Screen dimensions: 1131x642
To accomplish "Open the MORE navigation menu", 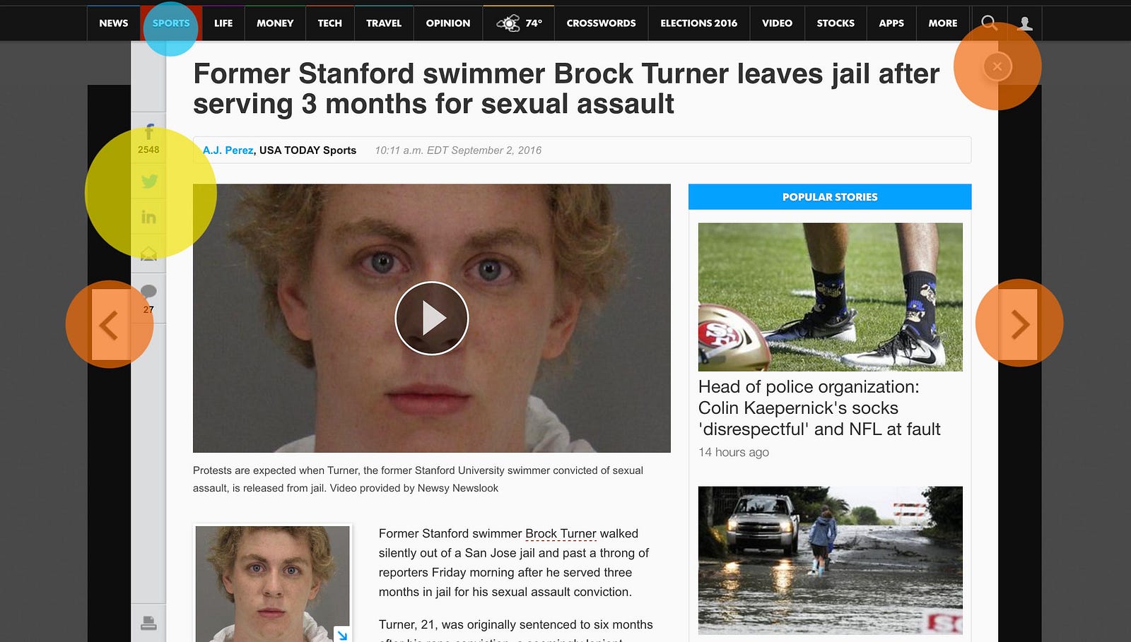I will click(x=943, y=23).
